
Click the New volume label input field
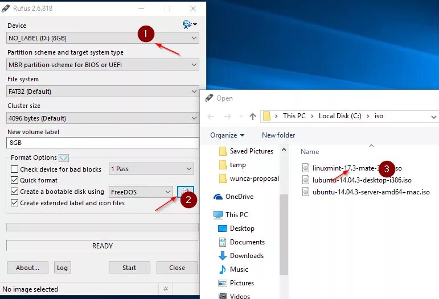point(102,143)
